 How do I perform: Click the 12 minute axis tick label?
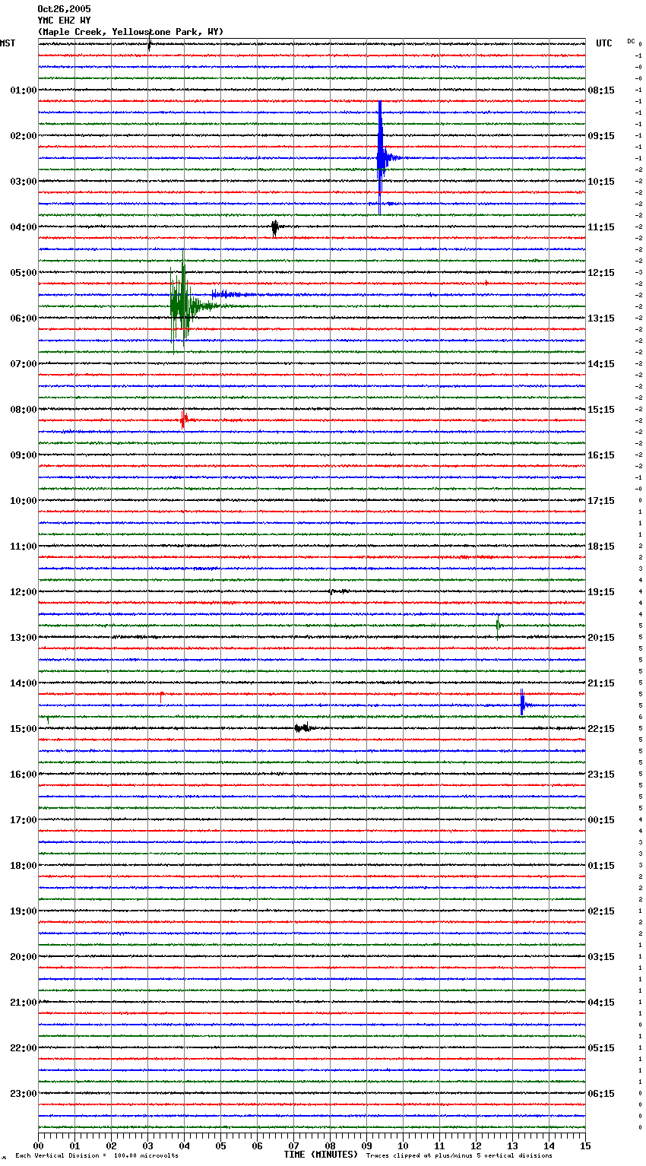(476, 1145)
